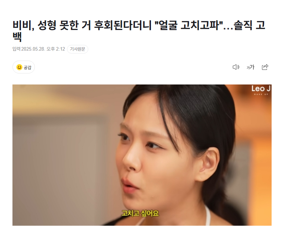This screenshot has height=226, width=283.
Task: Click the yellow subtitle 고치고 싶어요
Action: [140, 213]
